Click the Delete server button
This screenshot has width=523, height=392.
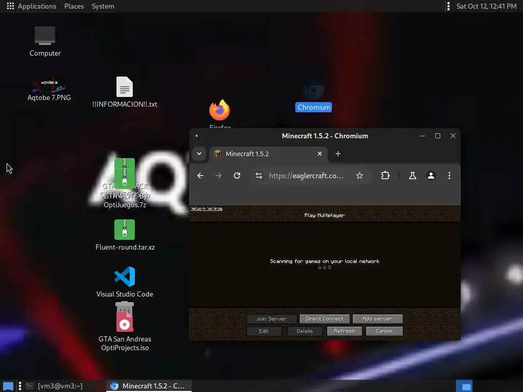click(304, 331)
